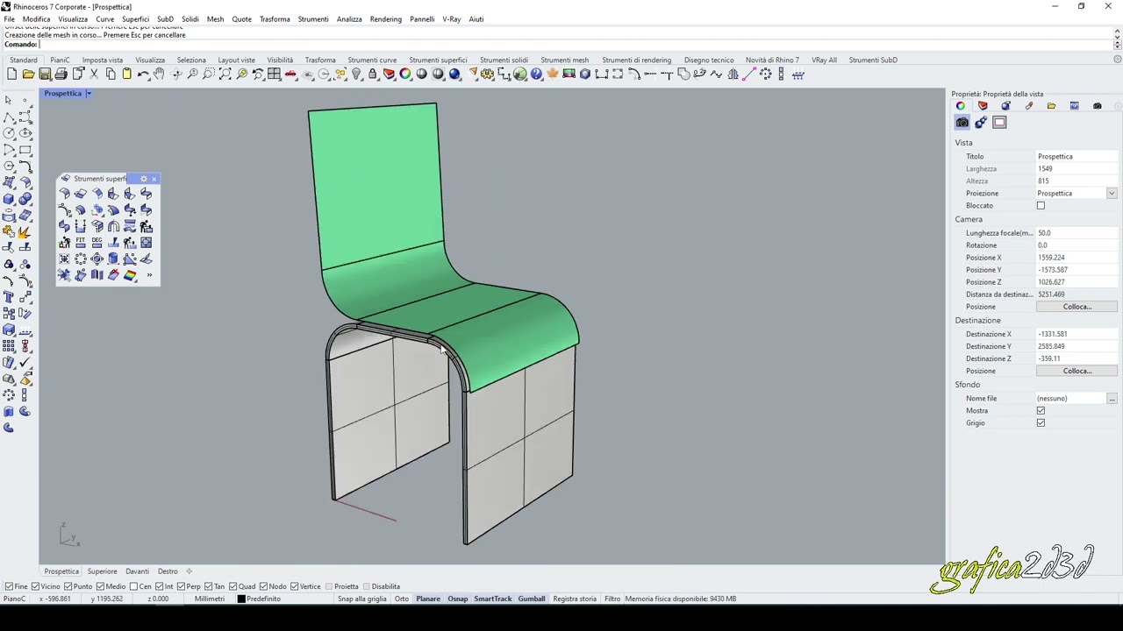Click the Print icon in Standard toolbar
The image size is (1123, 631).
[61, 74]
